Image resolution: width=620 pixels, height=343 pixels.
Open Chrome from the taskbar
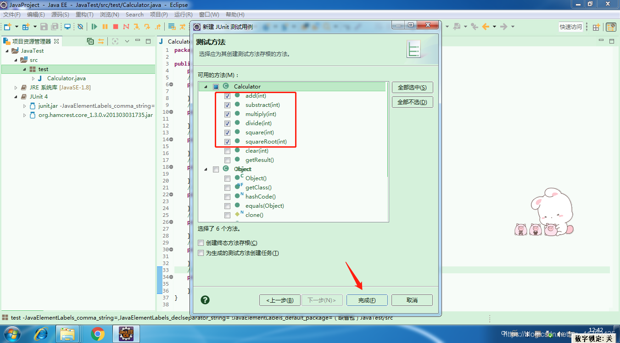(97, 334)
